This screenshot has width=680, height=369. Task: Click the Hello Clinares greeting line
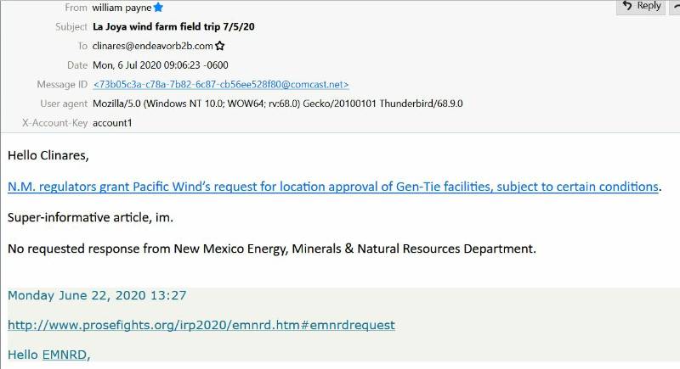(48, 155)
